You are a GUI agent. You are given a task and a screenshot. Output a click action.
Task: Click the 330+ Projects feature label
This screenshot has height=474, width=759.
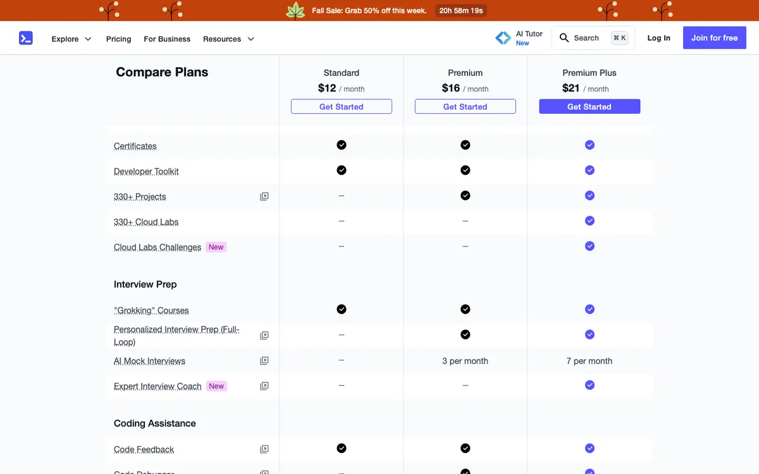[140, 197]
